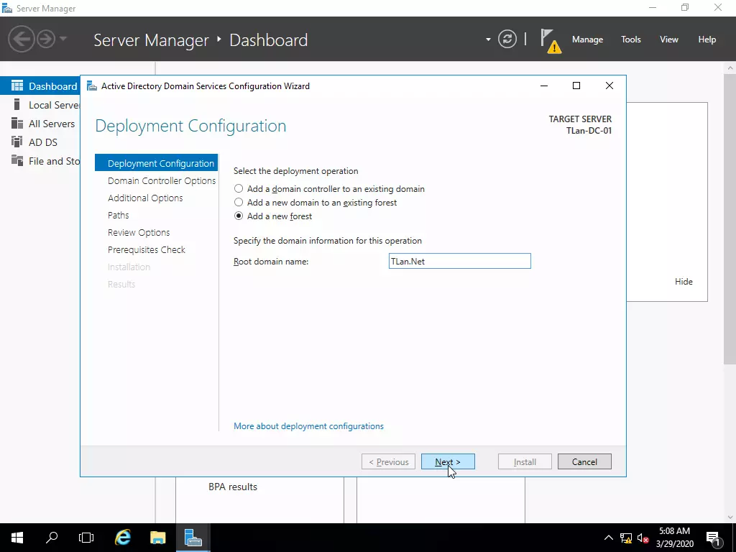Open the Manage menu

click(587, 40)
